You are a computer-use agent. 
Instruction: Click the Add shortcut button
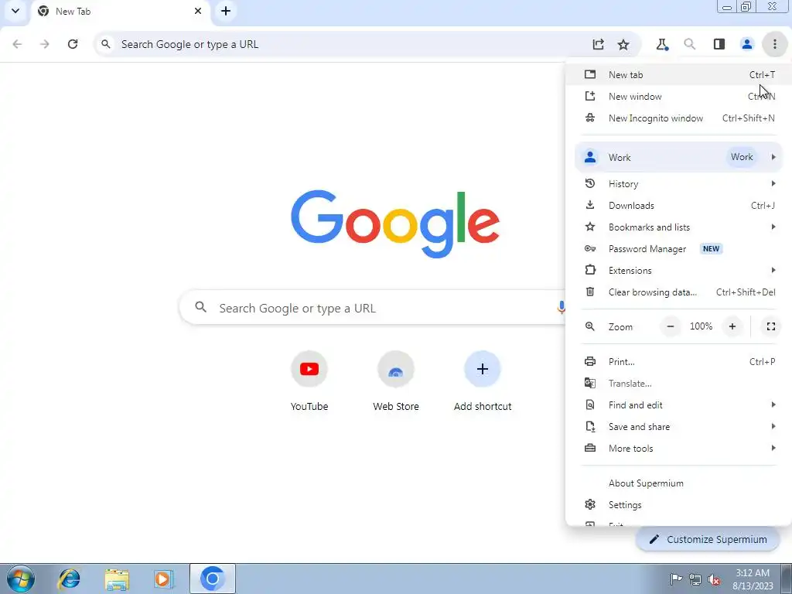pos(483,382)
